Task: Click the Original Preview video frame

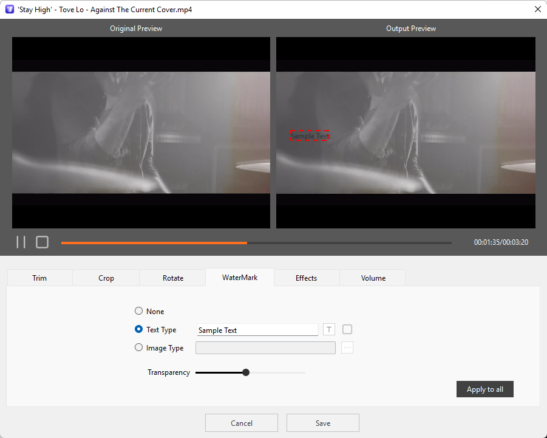Action: click(141, 132)
